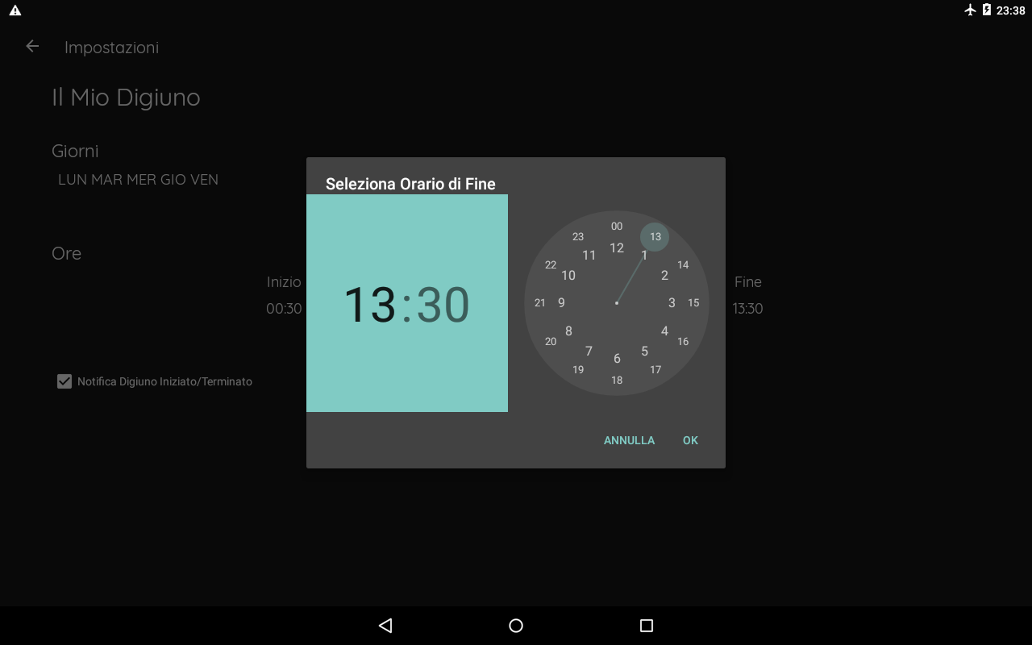The width and height of the screenshot is (1032, 645).
Task: Pick hour 22 on the dial
Action: coord(551,265)
